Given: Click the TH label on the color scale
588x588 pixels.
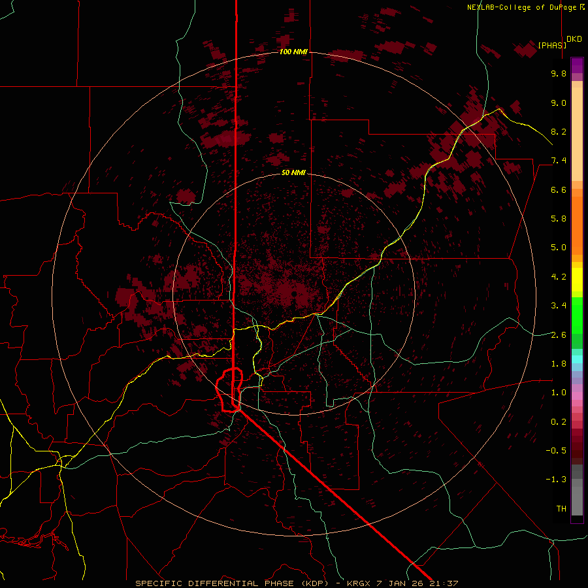Looking at the screenshot, I should click(x=561, y=509).
